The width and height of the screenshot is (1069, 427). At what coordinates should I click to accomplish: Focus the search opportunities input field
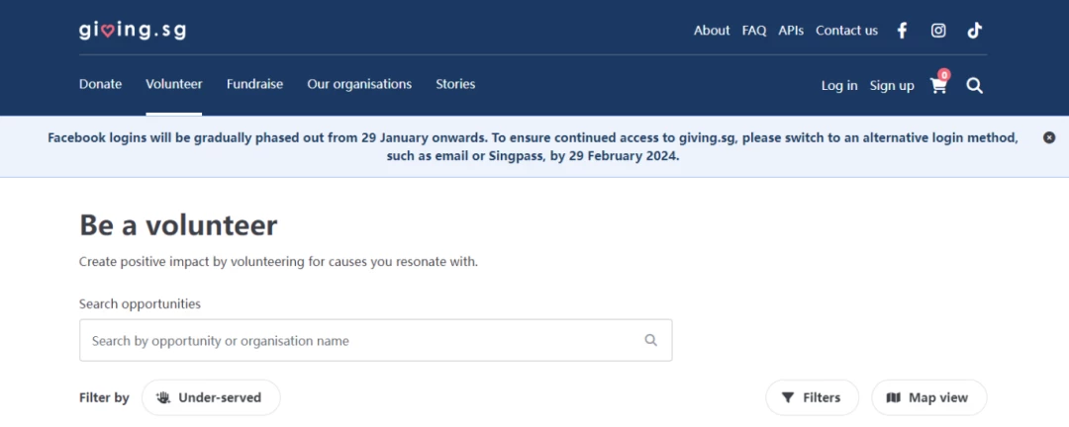(x=376, y=340)
